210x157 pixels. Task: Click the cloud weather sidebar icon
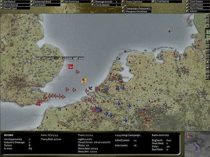207,67
